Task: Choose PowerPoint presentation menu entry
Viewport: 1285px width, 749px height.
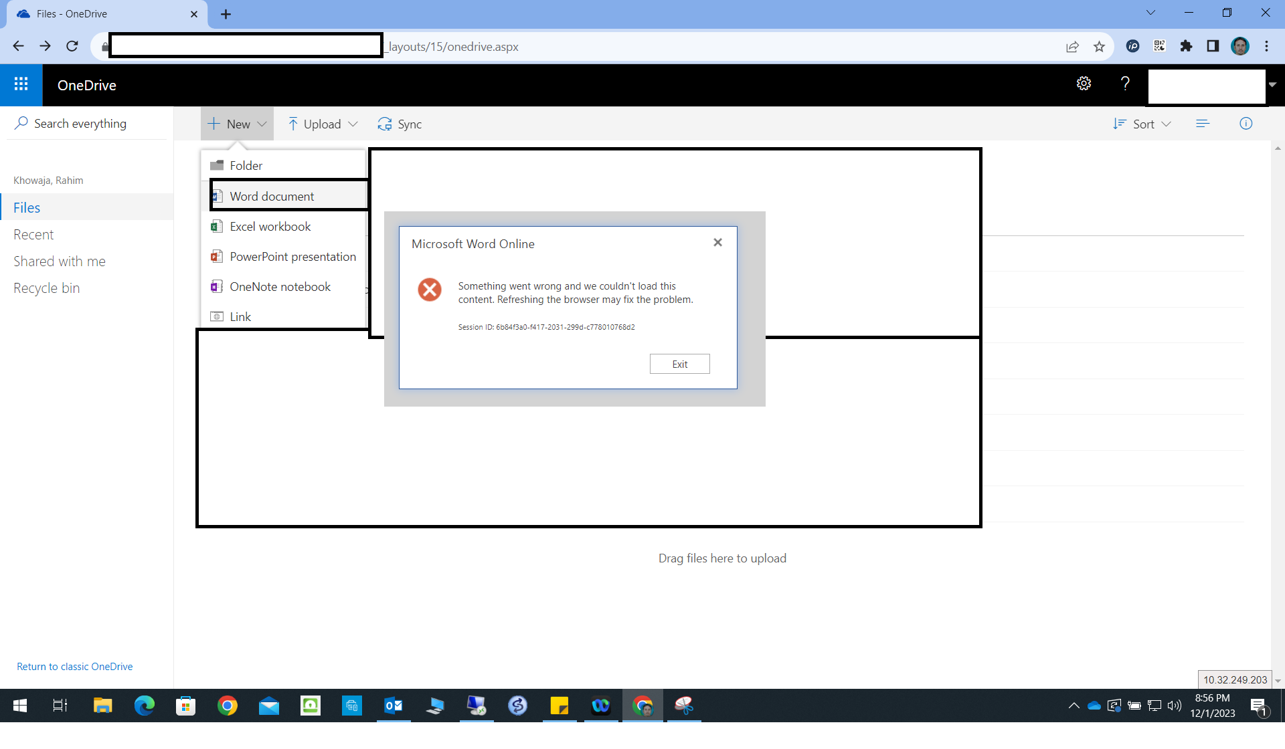Action: pos(292,257)
